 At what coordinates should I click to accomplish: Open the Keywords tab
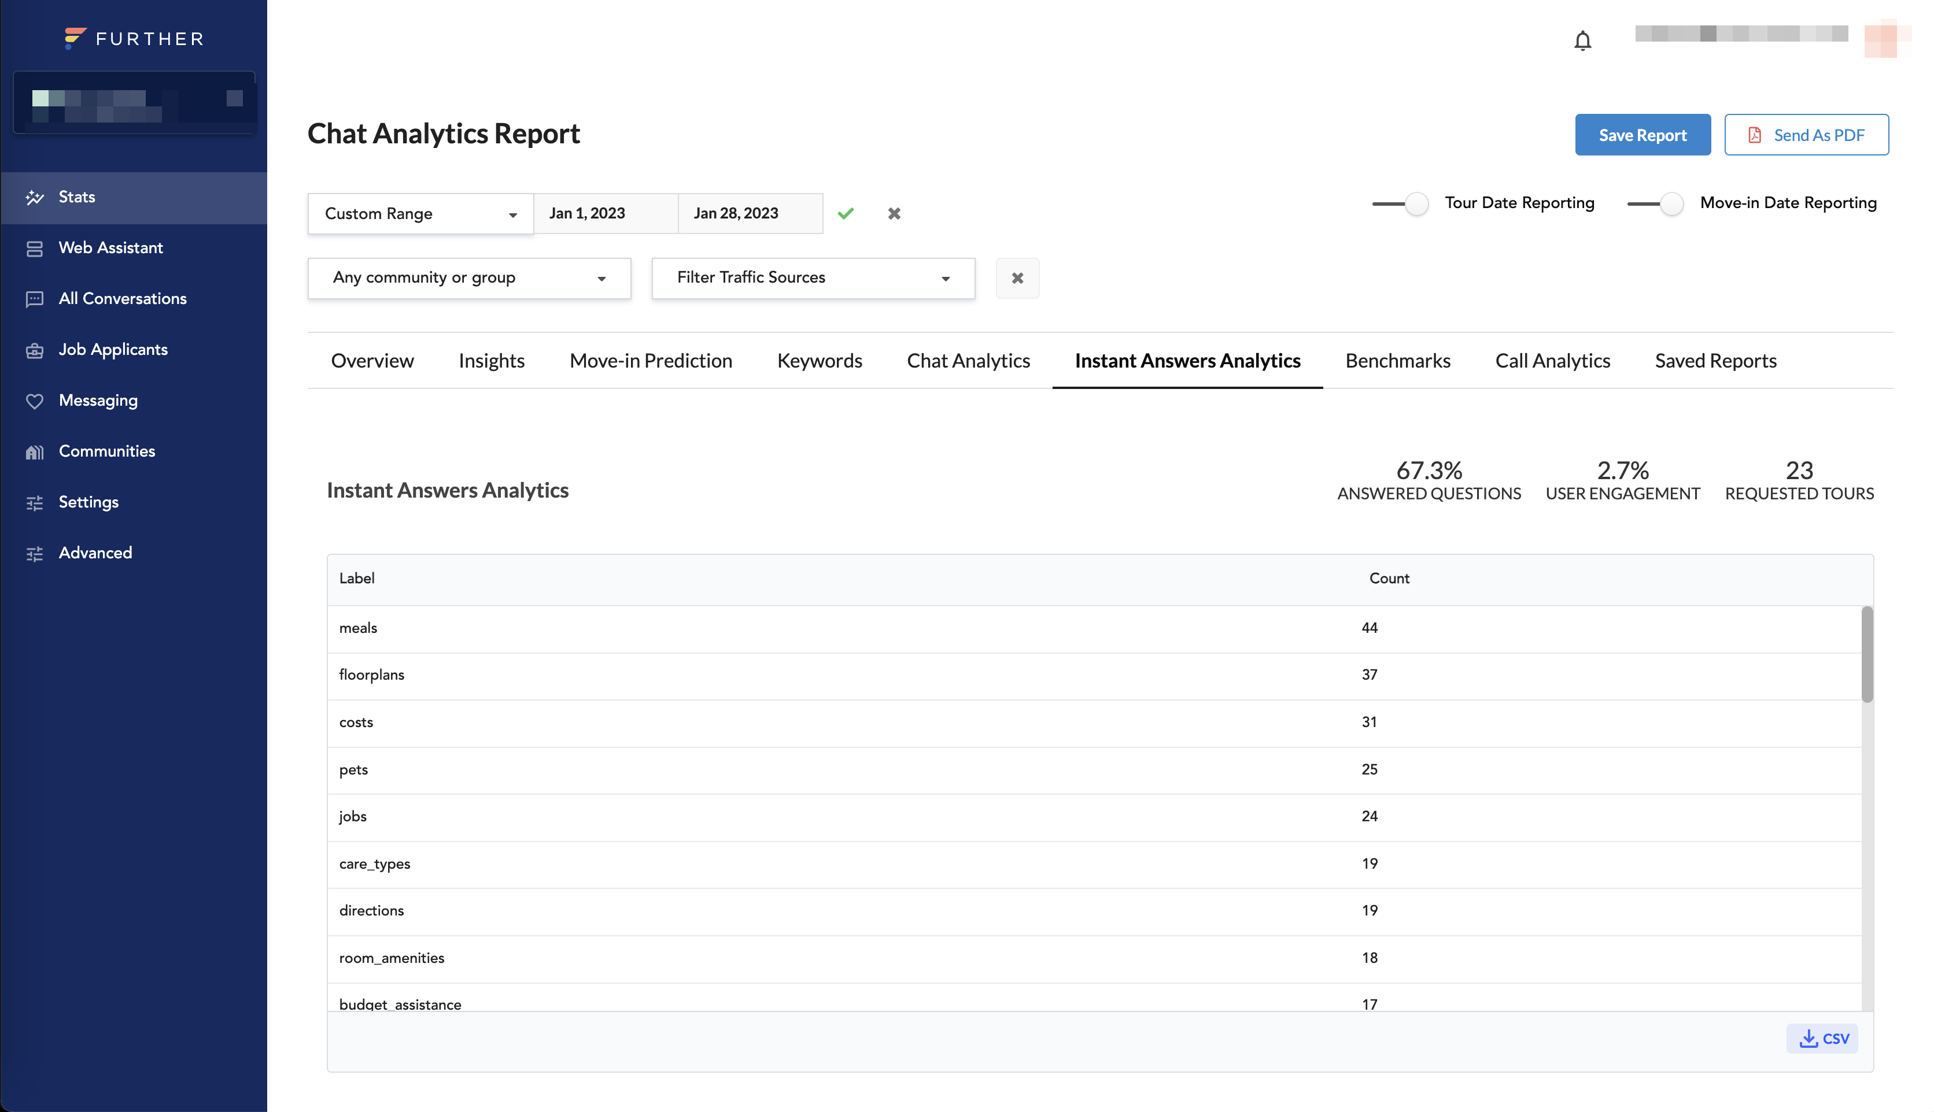[819, 361]
